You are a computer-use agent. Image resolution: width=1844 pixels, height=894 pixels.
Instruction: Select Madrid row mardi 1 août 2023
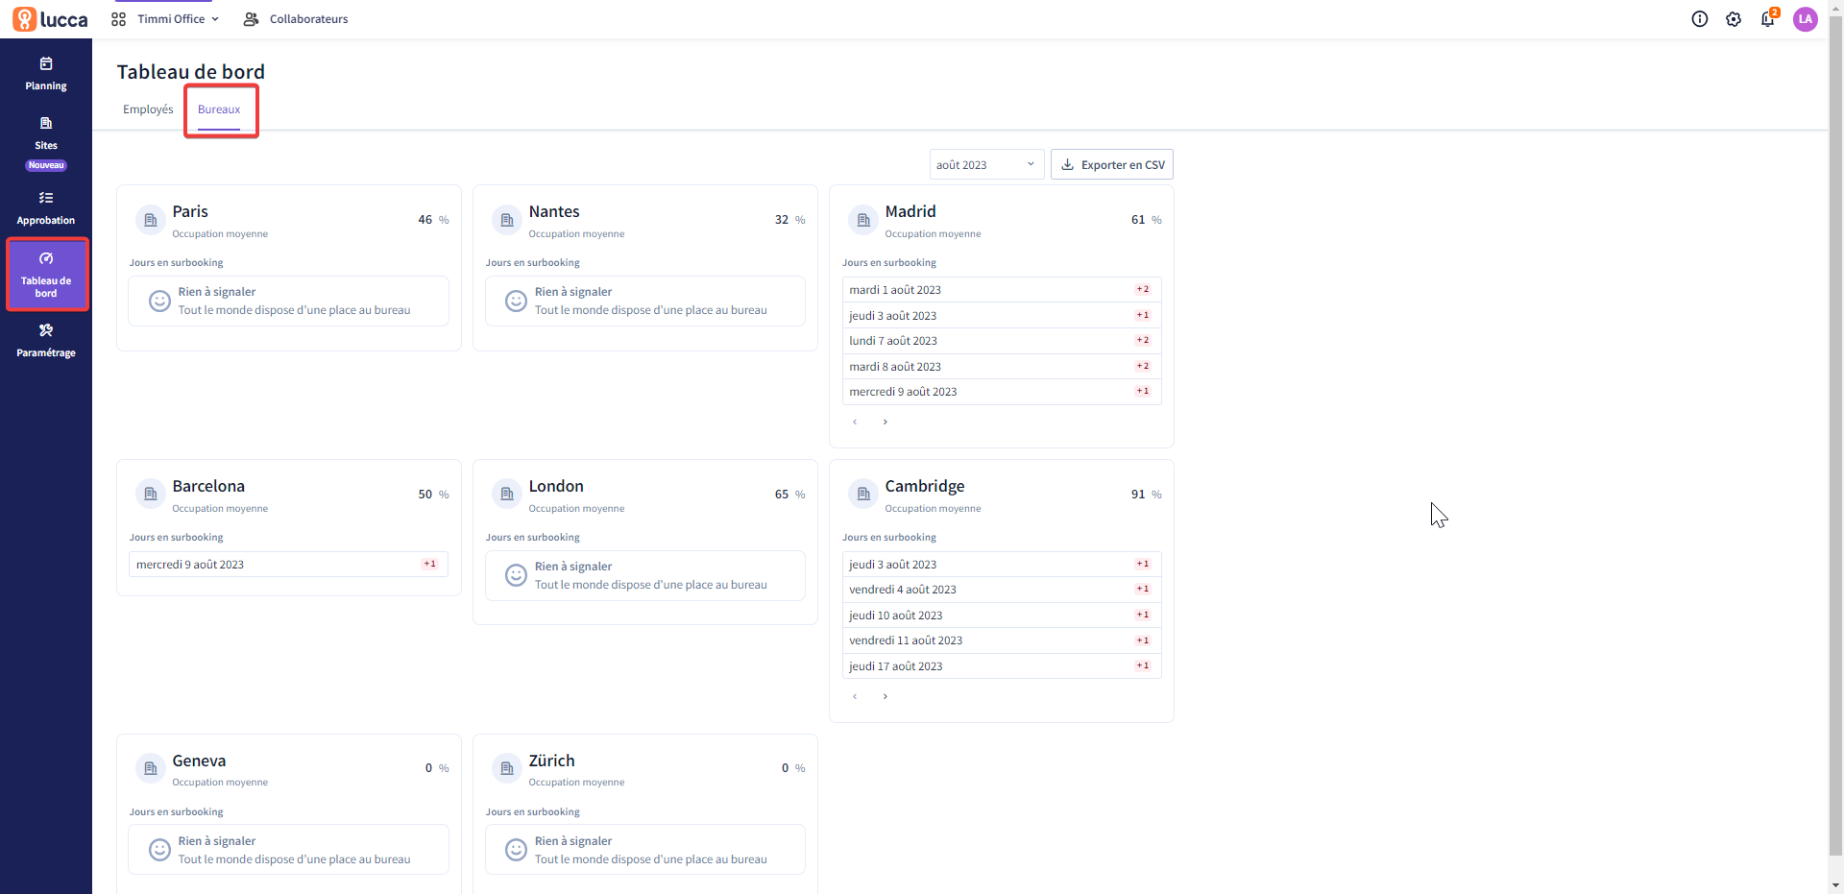tap(1002, 290)
